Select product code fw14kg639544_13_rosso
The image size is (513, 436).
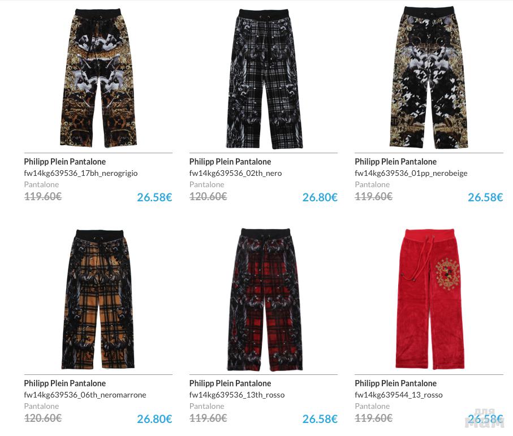[399, 395]
